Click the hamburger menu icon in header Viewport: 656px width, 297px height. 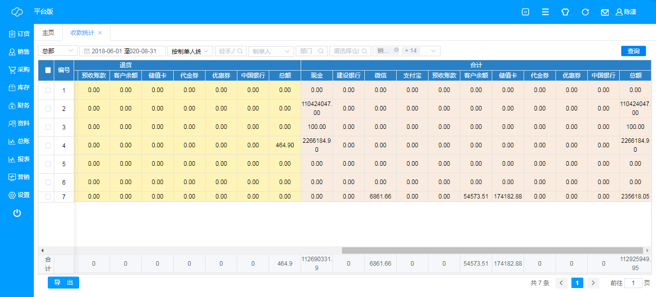546,12
